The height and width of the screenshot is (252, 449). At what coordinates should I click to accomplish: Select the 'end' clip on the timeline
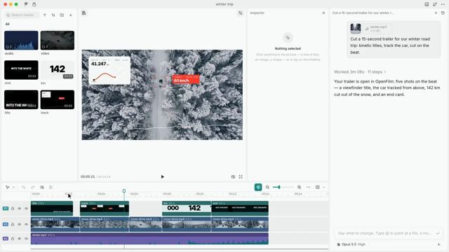240,209
